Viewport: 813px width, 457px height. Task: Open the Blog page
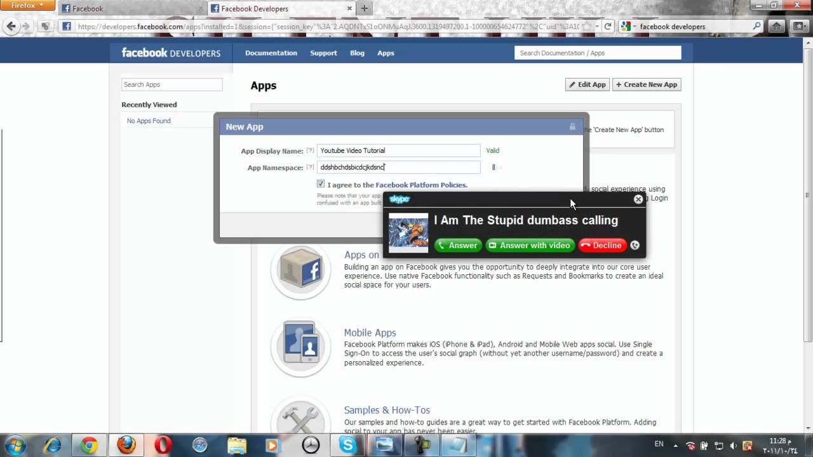point(357,53)
